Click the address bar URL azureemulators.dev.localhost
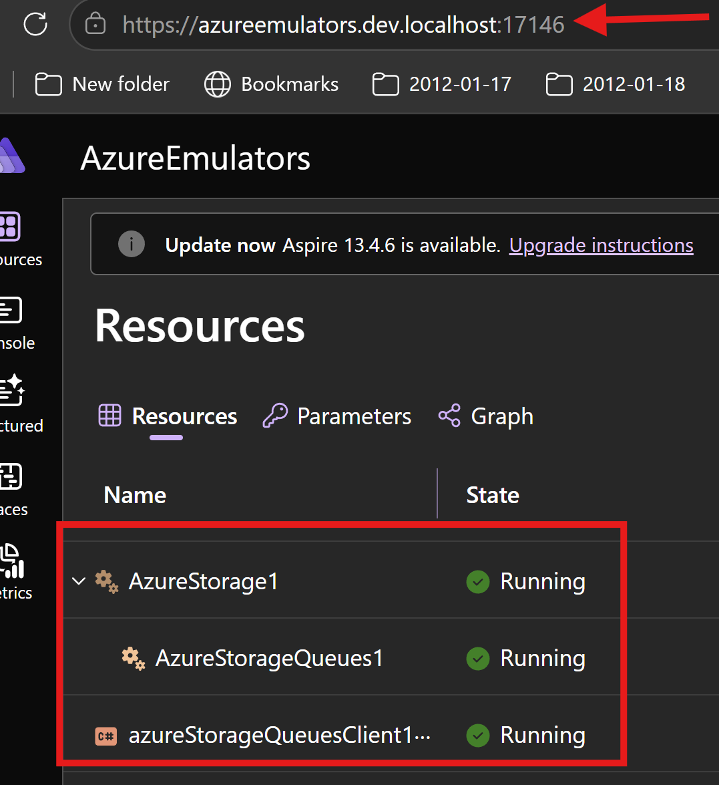The width and height of the screenshot is (719, 785). (x=343, y=25)
